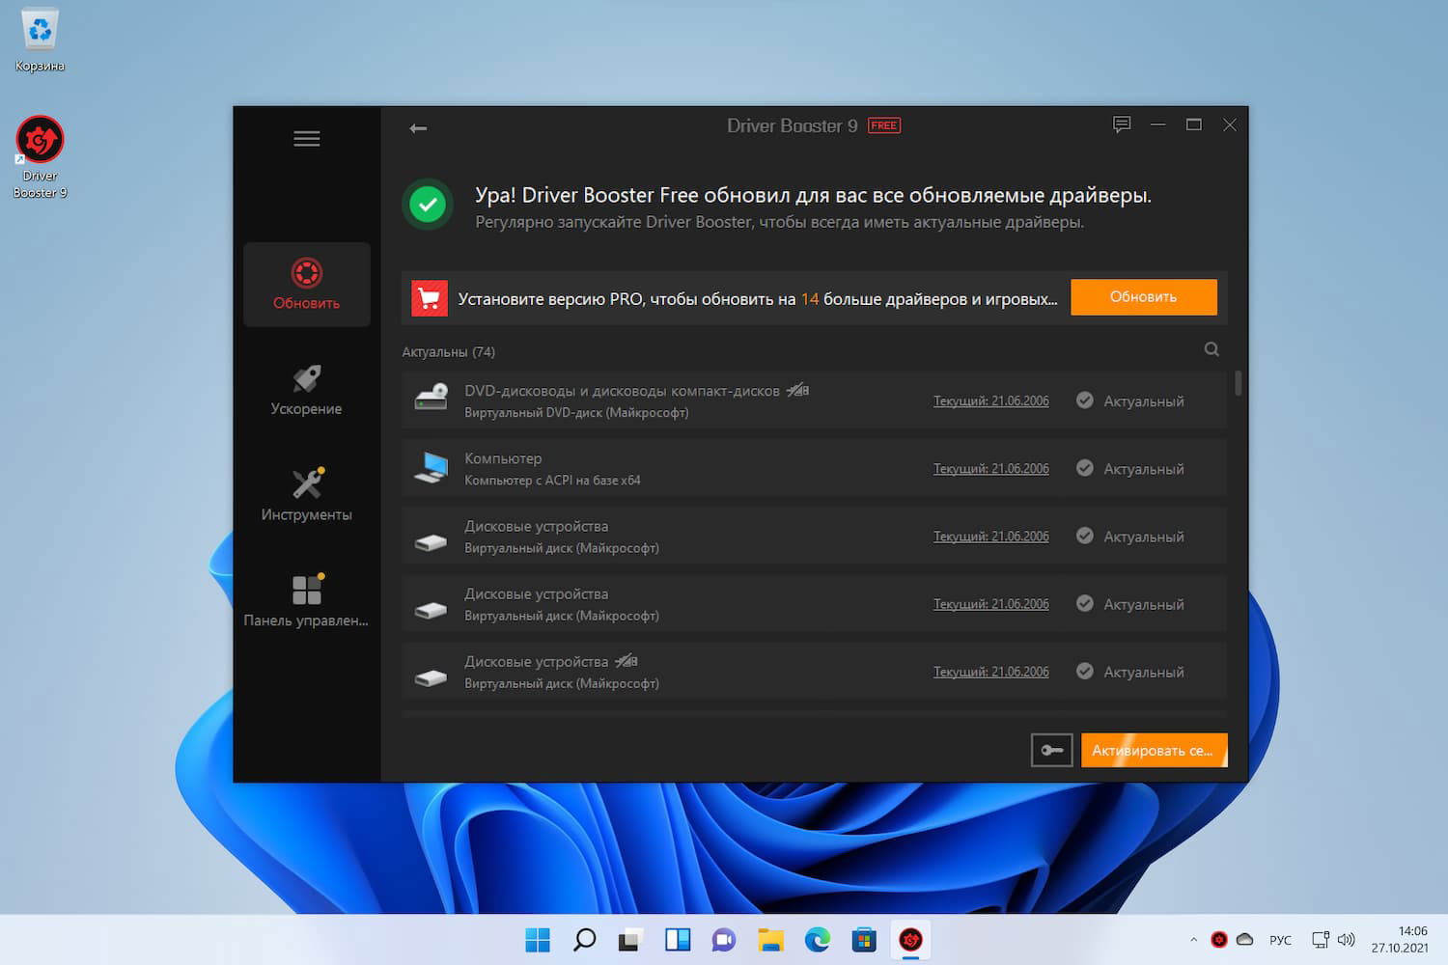The height and width of the screenshot is (965, 1448).
Task: Click Driver Booster taskbar icon
Action: (910, 940)
